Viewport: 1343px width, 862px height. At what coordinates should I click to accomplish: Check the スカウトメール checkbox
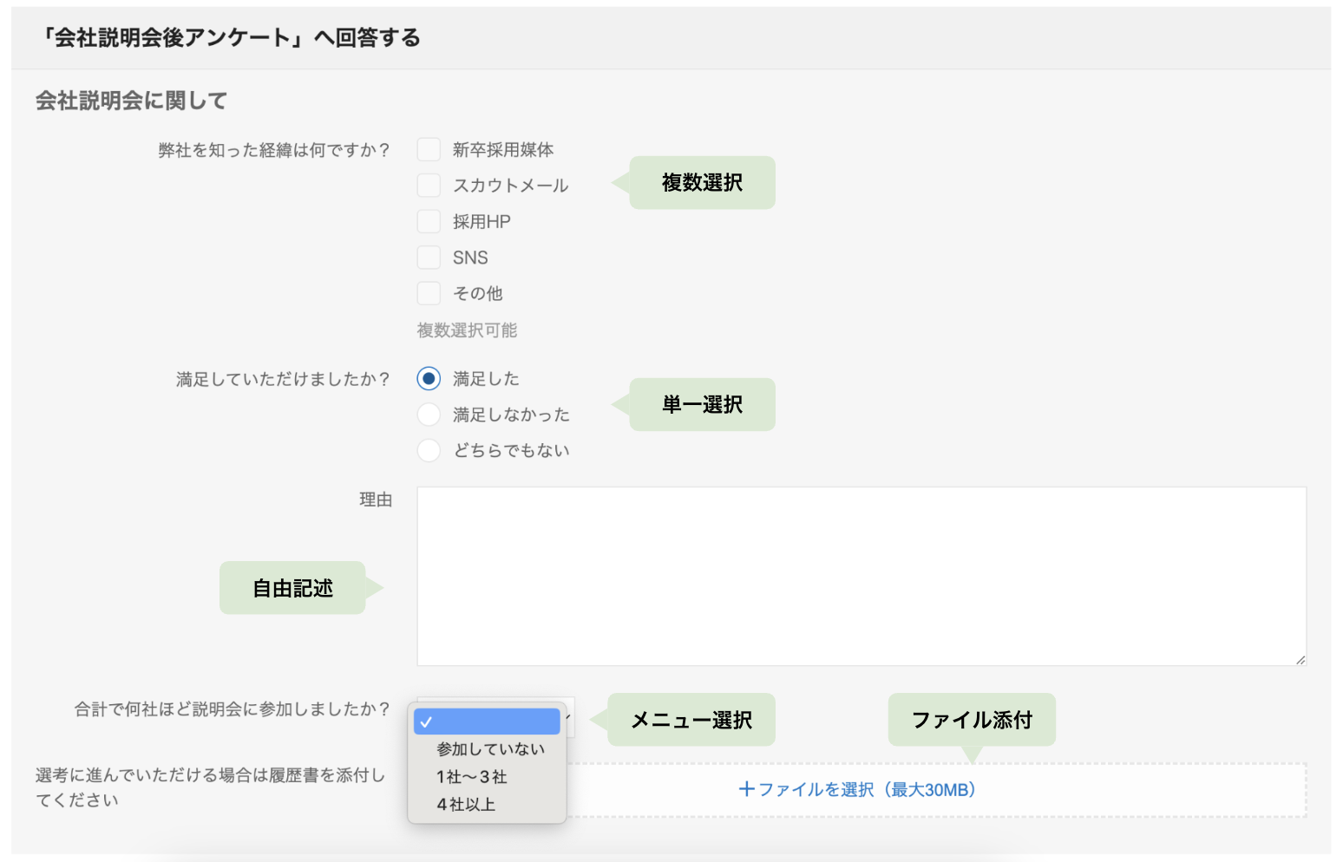pos(429,185)
